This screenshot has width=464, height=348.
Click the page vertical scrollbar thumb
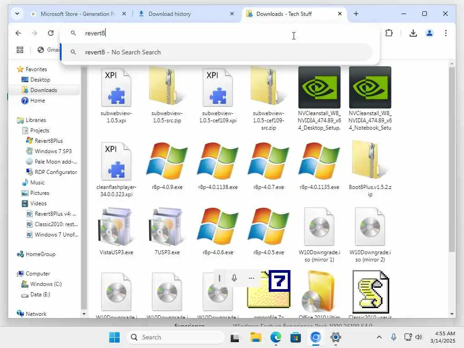pos(452,159)
